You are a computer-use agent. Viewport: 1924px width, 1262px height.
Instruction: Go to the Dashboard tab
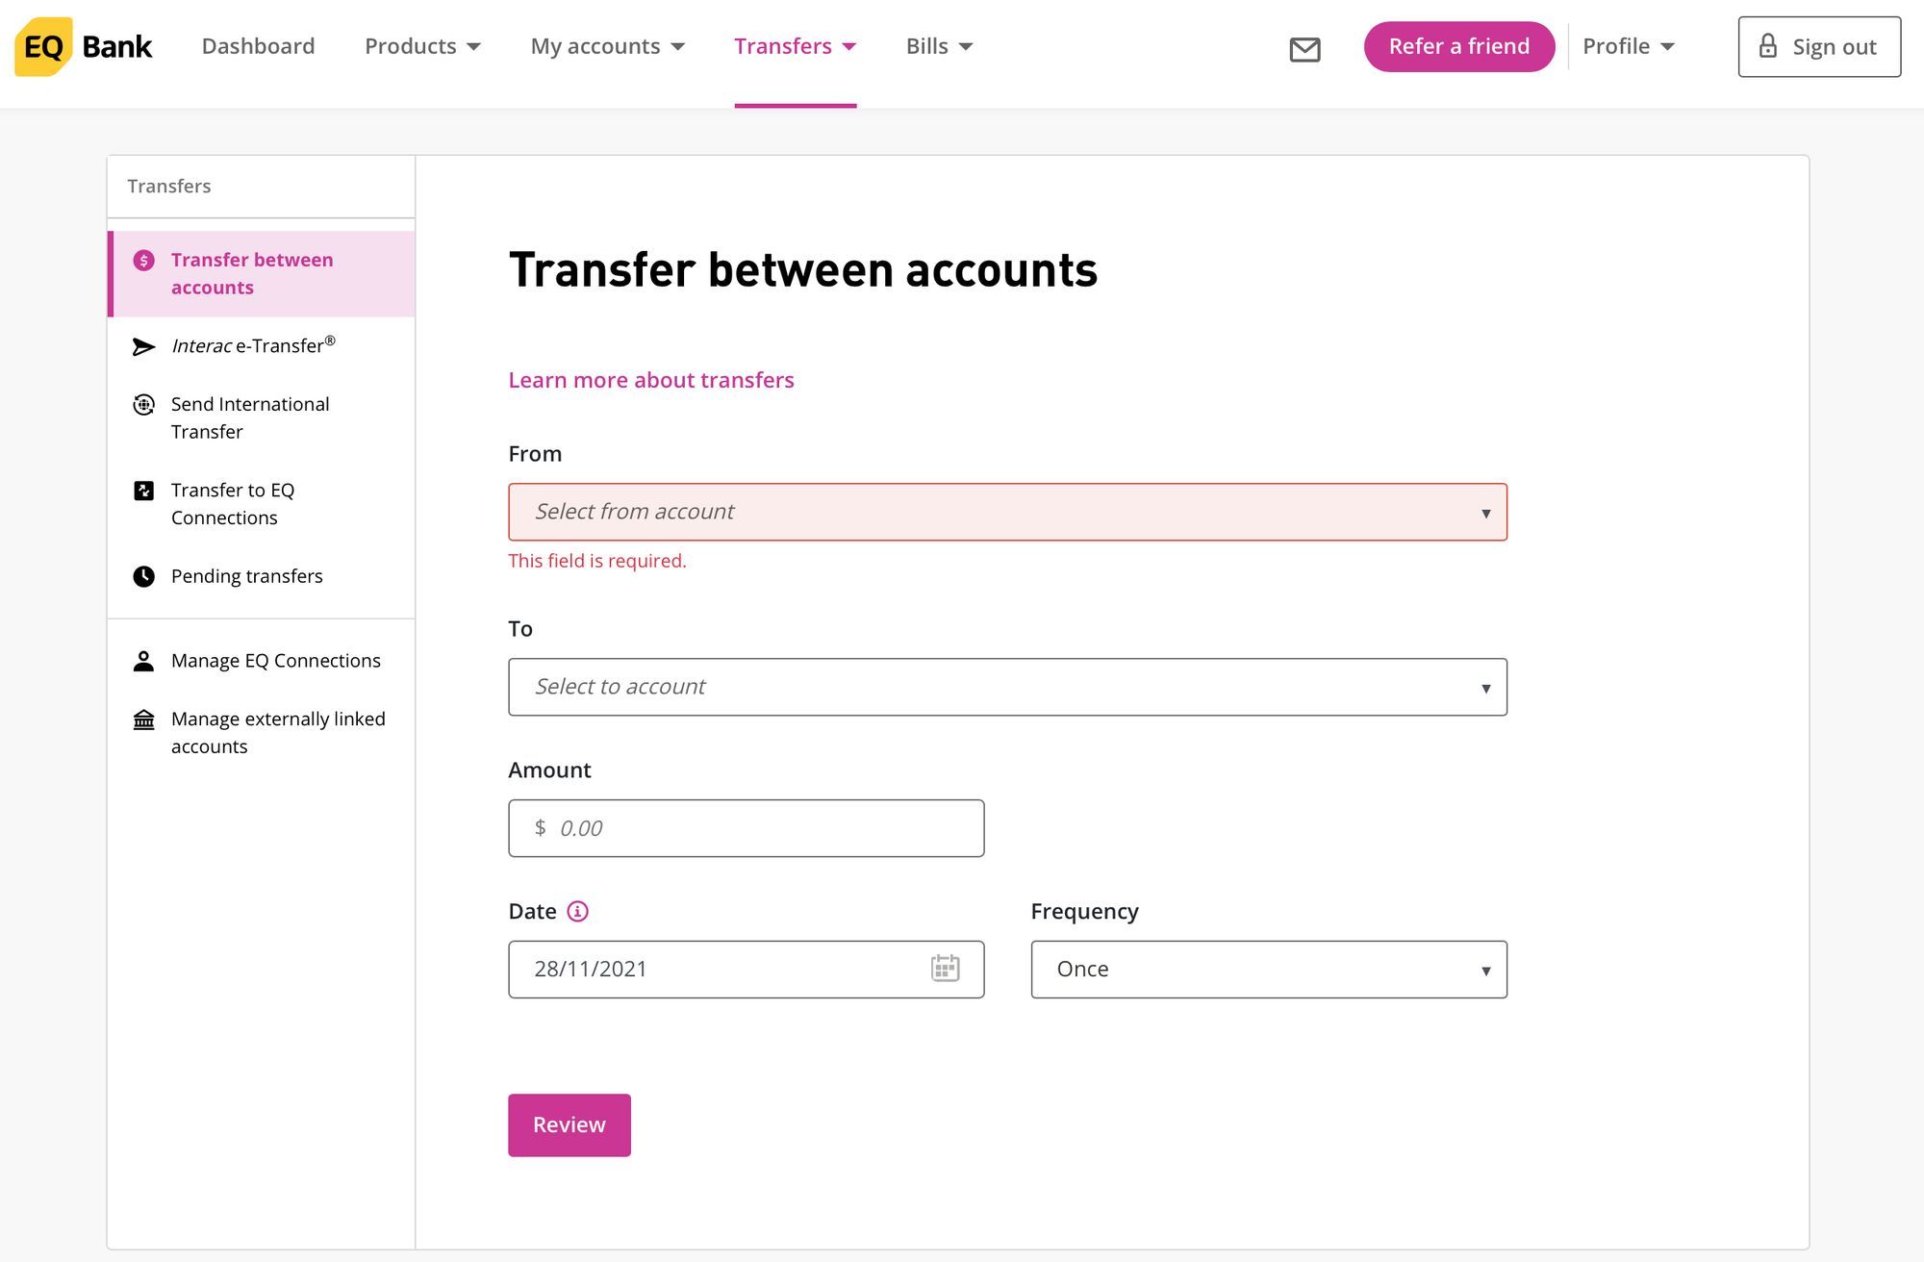[x=258, y=46]
